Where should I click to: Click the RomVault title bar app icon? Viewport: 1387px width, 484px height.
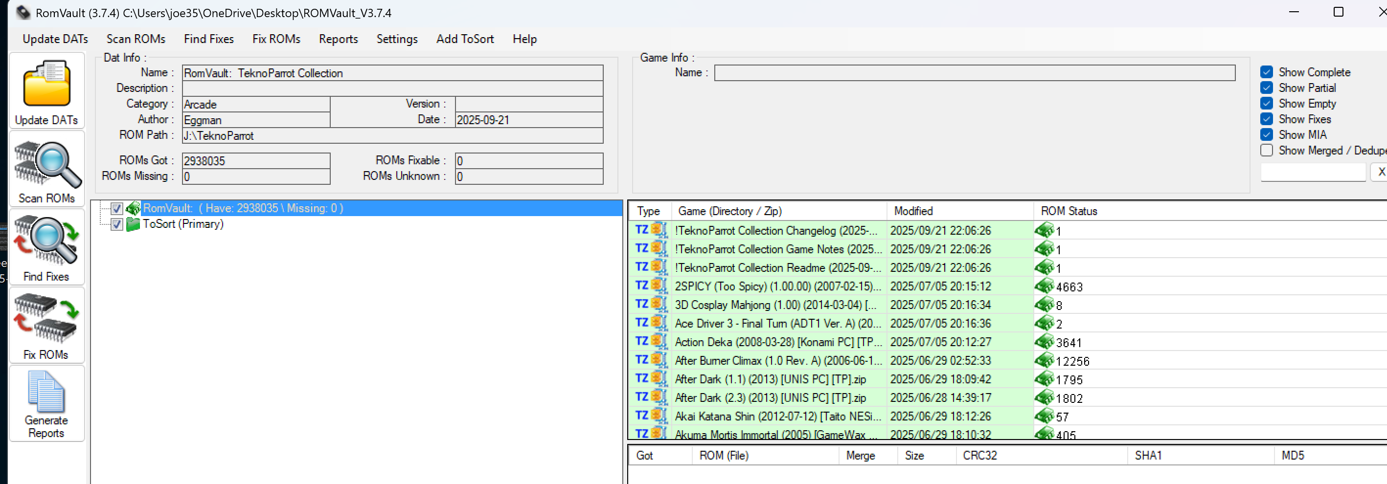[x=23, y=12]
